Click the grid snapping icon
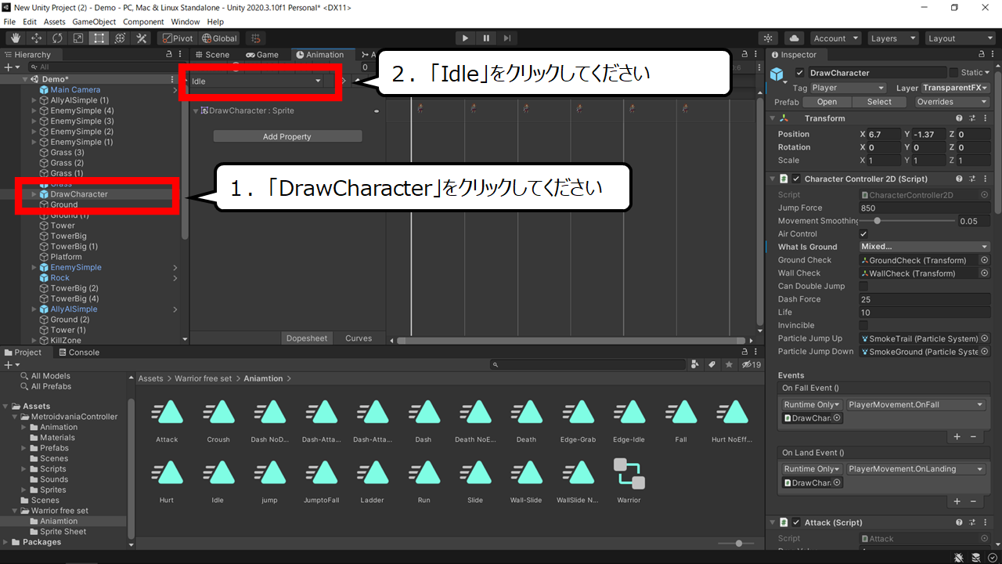Image resolution: width=1002 pixels, height=564 pixels. click(x=255, y=38)
